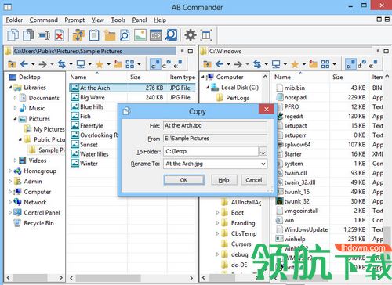Image resolution: width=392 pixels, height=285 pixels.
Task: Open the Panel menu
Action: [140, 20]
